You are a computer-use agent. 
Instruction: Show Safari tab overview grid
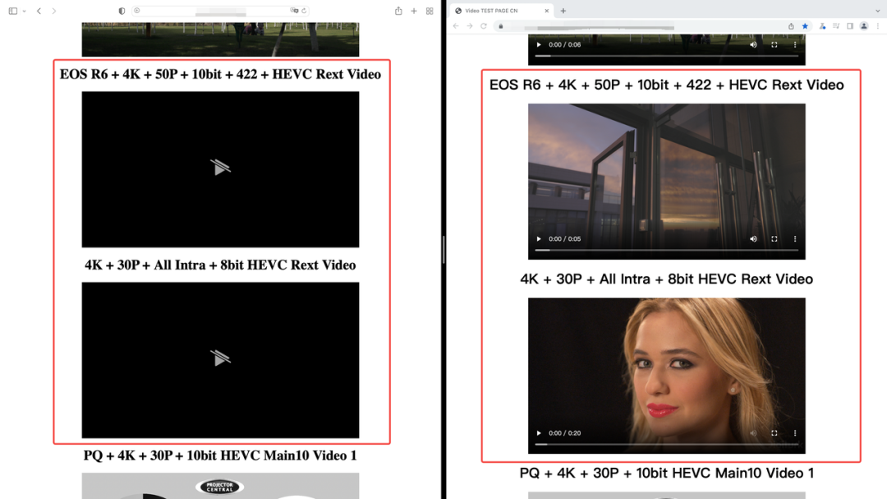[430, 11]
